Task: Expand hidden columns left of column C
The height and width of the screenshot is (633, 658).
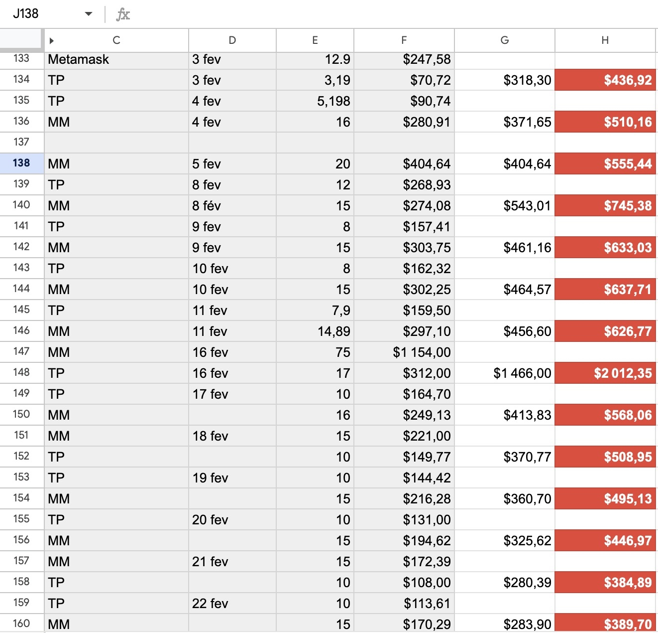Action: pos(51,41)
